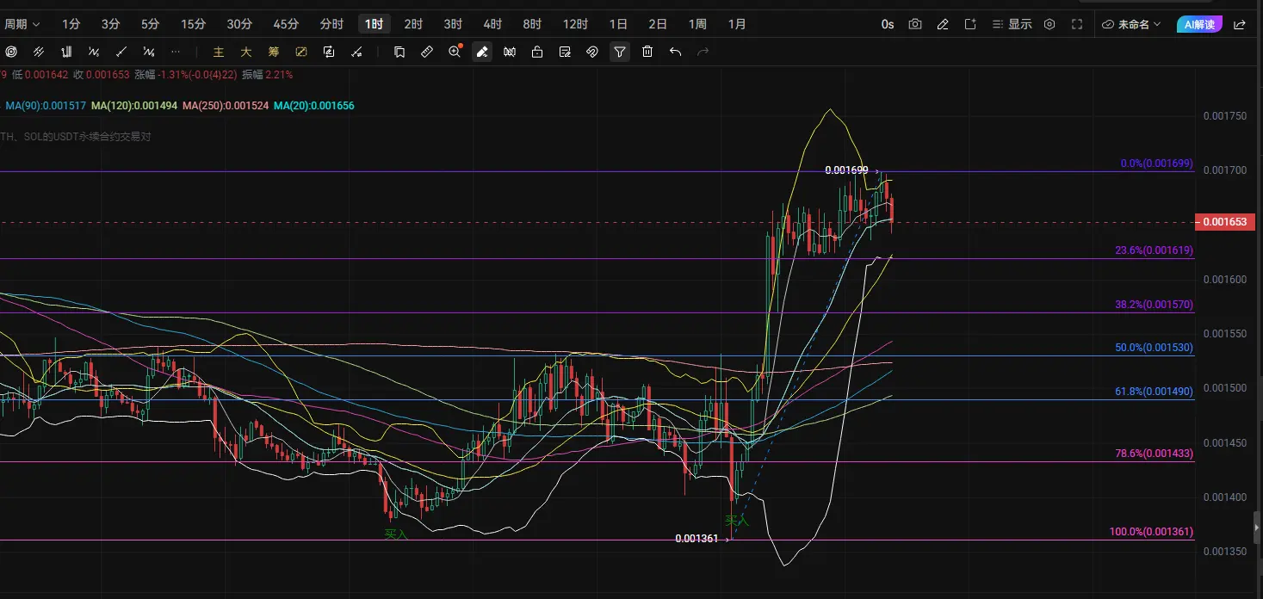Open the 显示 display options
1263x599 pixels.
click(x=1012, y=24)
